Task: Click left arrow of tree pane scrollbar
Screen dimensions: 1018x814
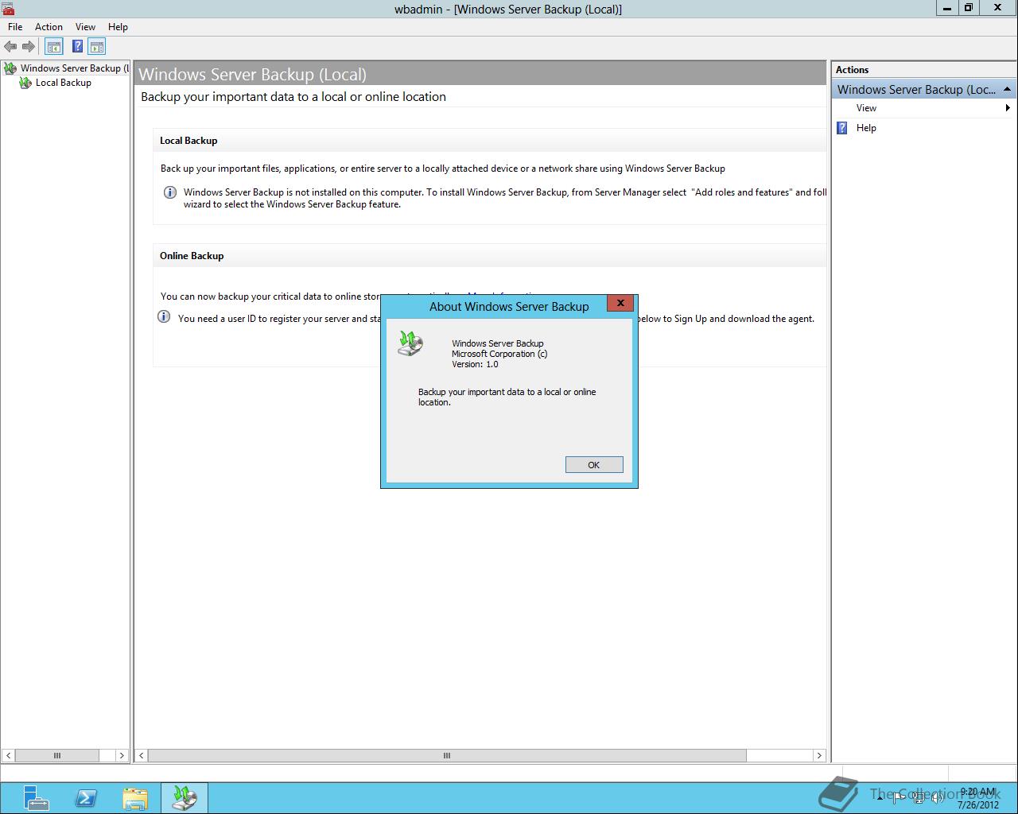Action: click(9, 755)
